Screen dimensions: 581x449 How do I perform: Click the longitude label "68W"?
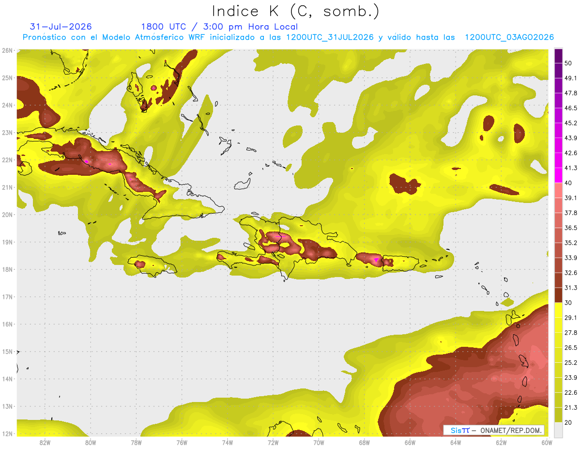pyautogui.click(x=364, y=443)
